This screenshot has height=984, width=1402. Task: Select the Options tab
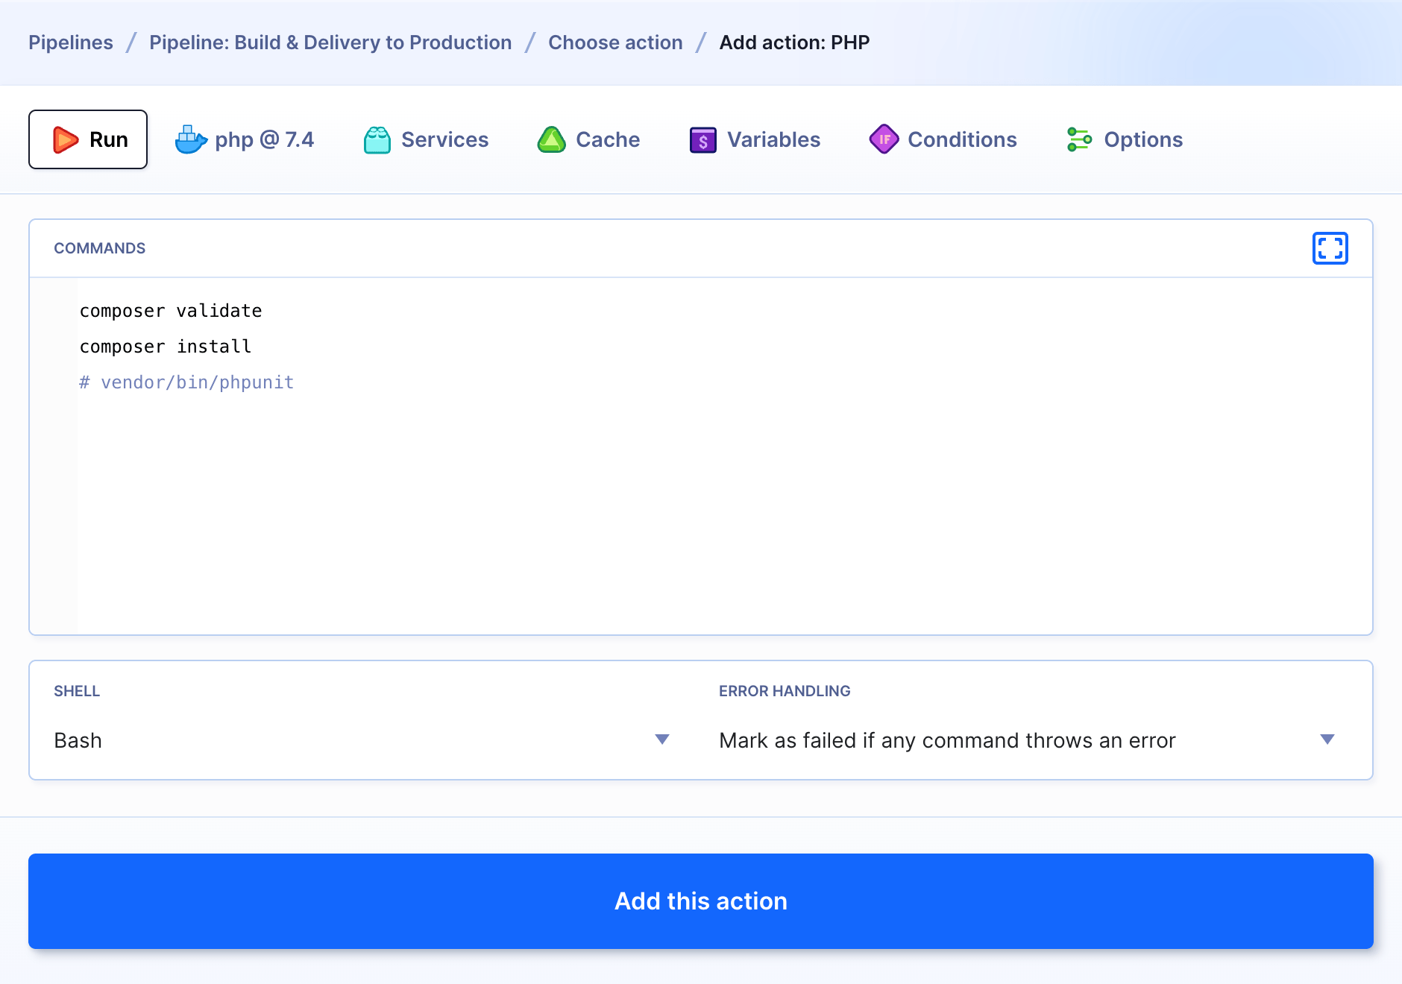[x=1125, y=139]
